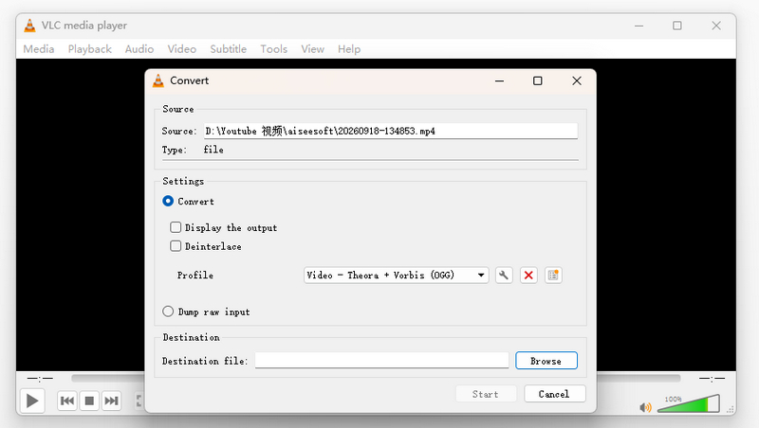Minimize the Convert dialog
The height and width of the screenshot is (428, 759).
coord(500,80)
